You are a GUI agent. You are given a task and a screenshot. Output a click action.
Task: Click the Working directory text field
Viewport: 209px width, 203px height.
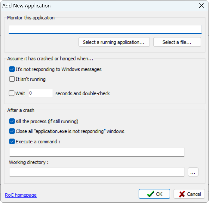click(97, 172)
